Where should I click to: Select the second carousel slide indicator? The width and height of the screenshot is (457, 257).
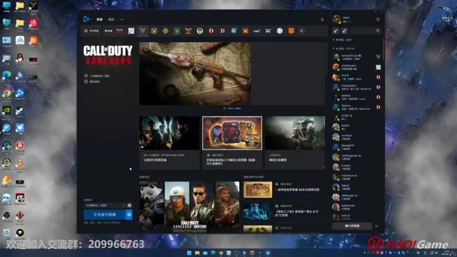(x=238, y=109)
